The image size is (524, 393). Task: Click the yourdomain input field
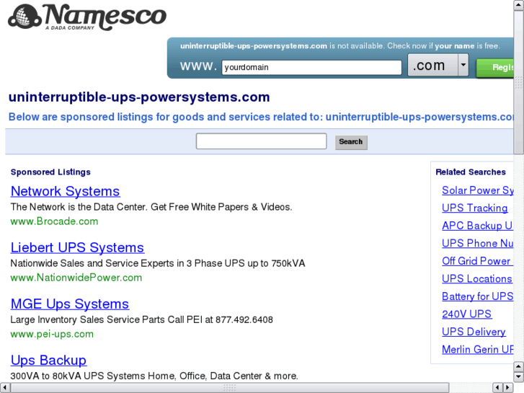tap(311, 68)
